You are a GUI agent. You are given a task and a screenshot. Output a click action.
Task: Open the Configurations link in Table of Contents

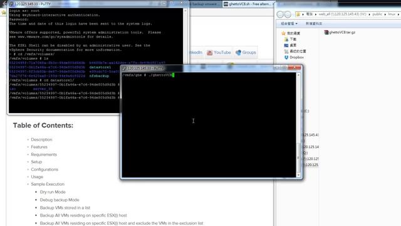[x=44, y=169]
